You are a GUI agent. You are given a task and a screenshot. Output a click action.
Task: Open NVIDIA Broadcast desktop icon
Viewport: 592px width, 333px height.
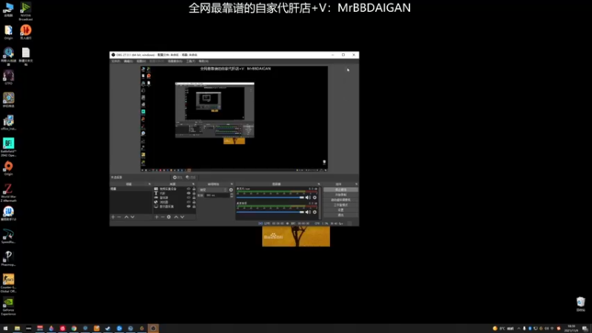26,11
